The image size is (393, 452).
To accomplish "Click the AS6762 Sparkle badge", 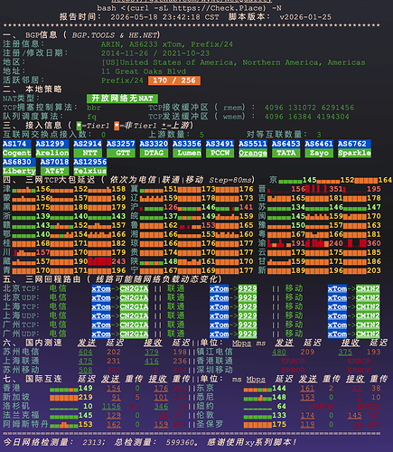I will pyautogui.click(x=354, y=148).
